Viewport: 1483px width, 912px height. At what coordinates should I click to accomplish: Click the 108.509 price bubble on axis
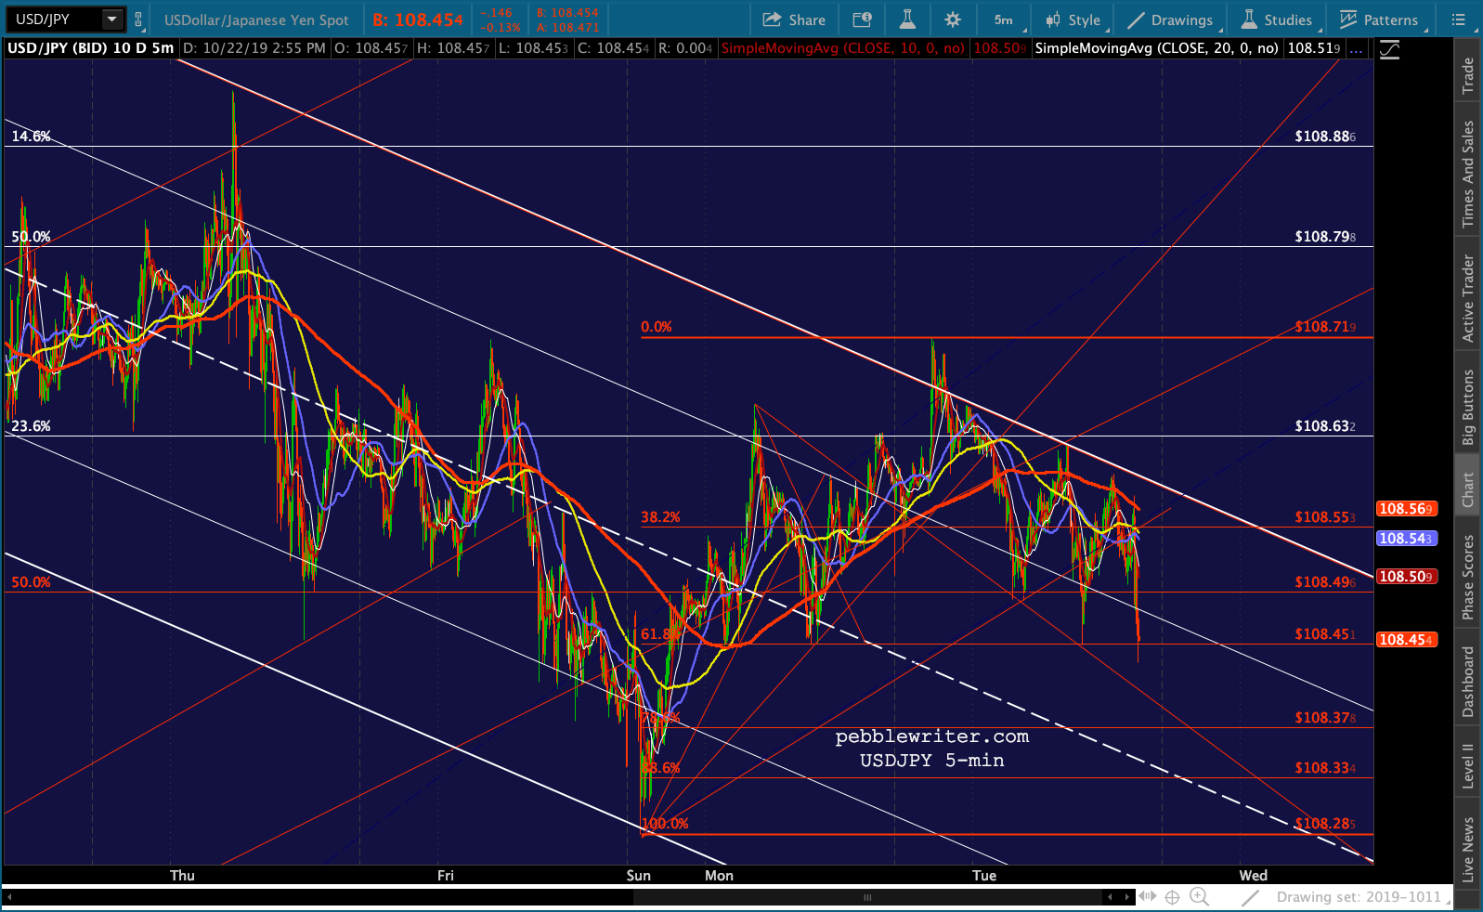1406,577
